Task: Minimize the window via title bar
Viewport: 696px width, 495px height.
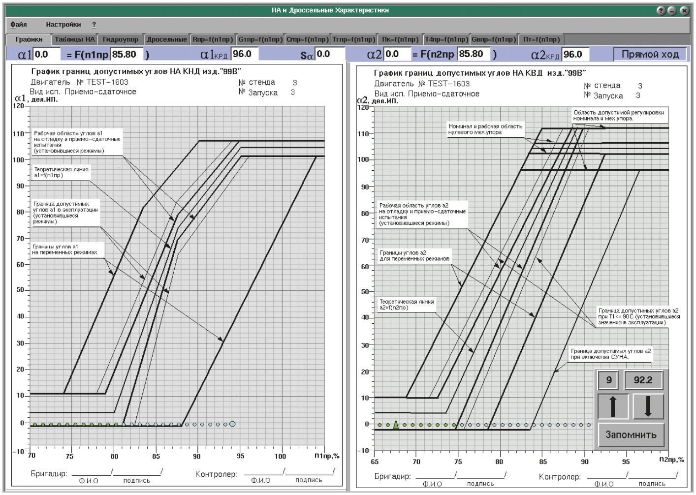Action: click(x=672, y=10)
